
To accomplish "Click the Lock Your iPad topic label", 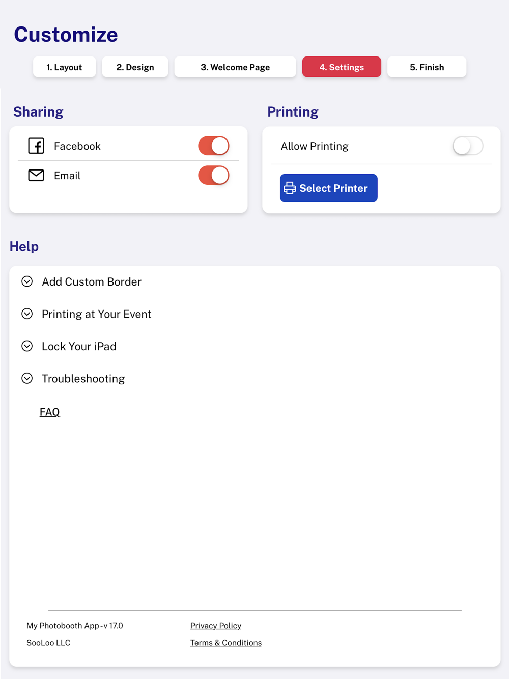I will (79, 347).
